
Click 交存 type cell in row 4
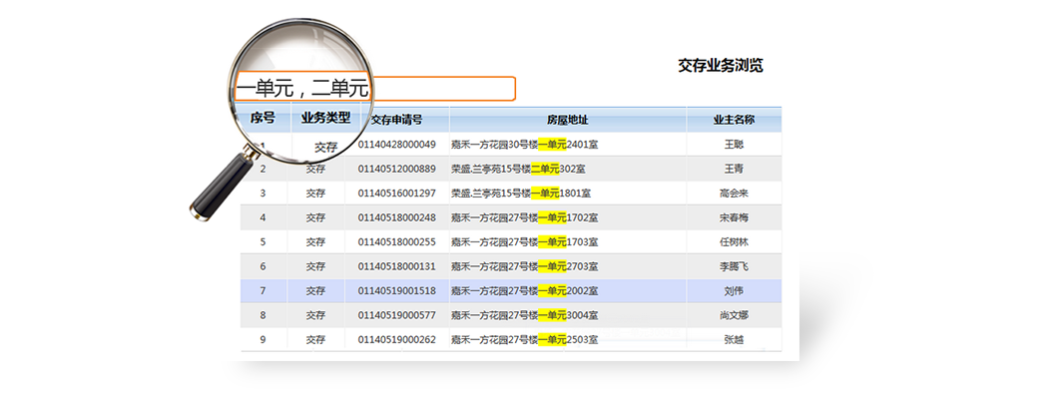[x=315, y=217]
